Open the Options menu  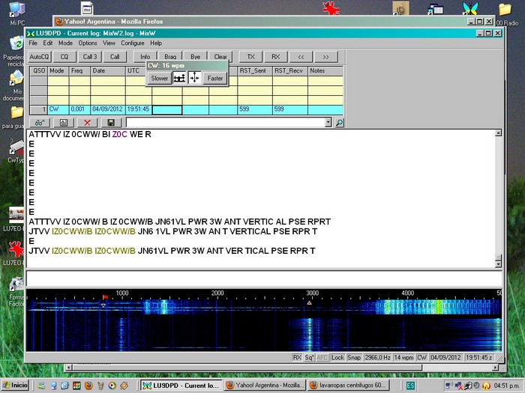88,43
